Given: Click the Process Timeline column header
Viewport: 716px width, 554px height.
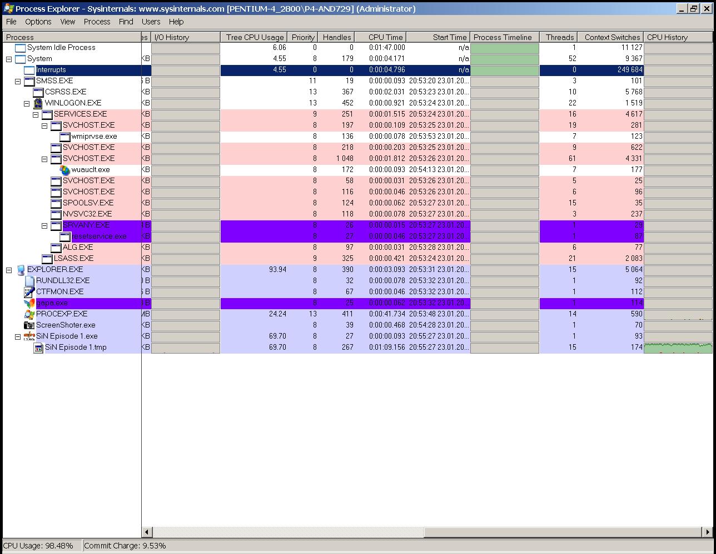Looking at the screenshot, I should [505, 37].
